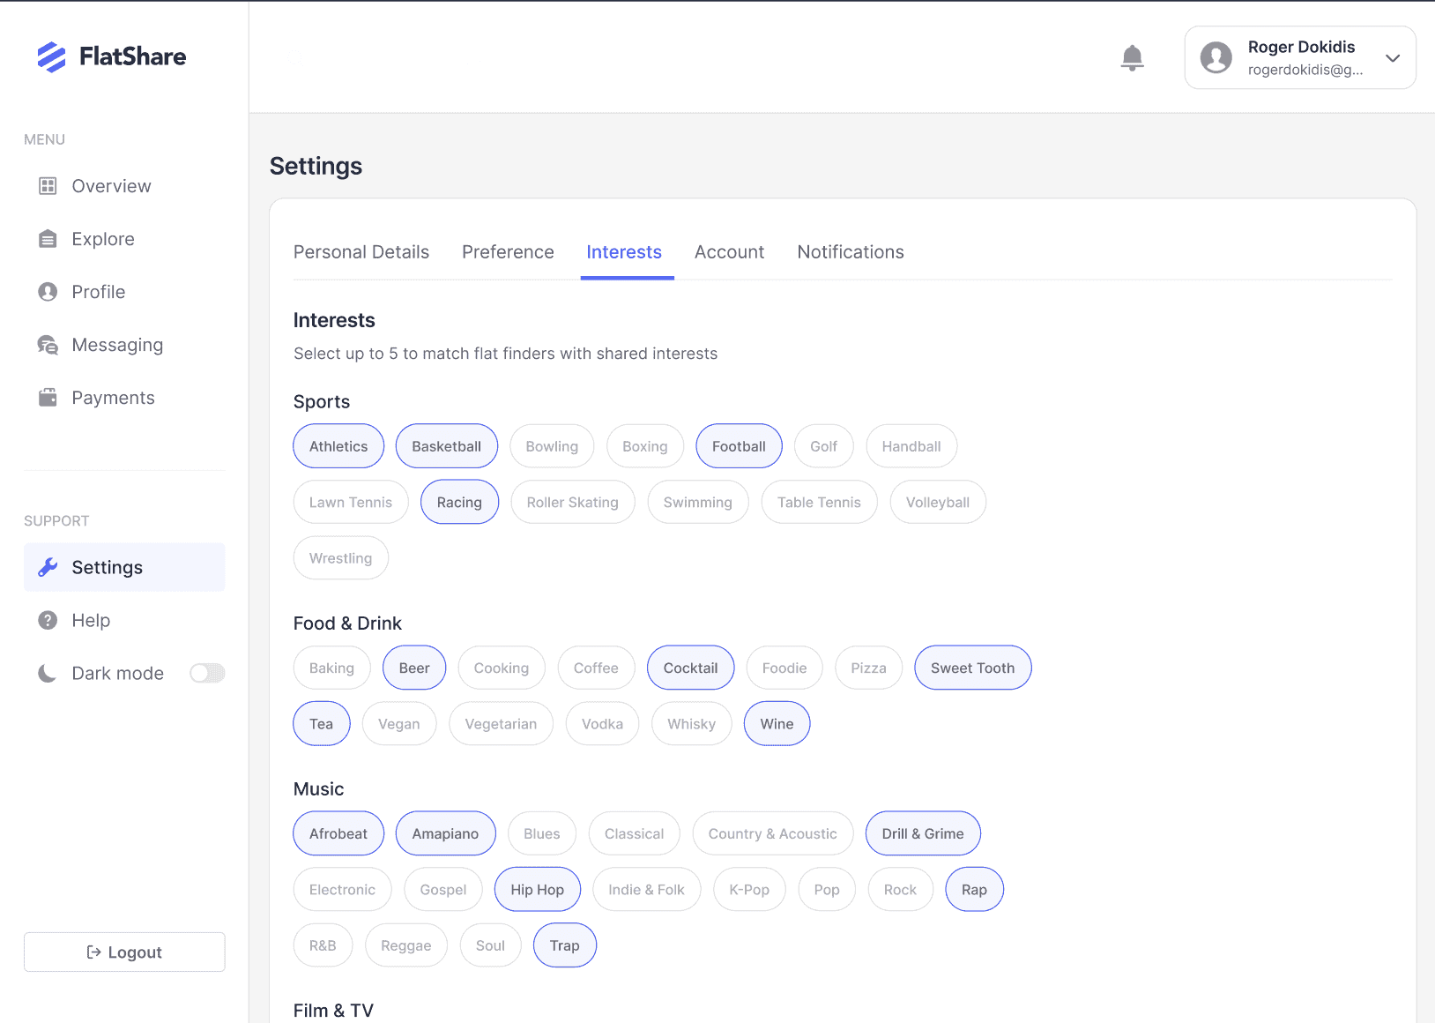Select the K-Pop chip
This screenshot has height=1023, width=1435.
pos(749,890)
